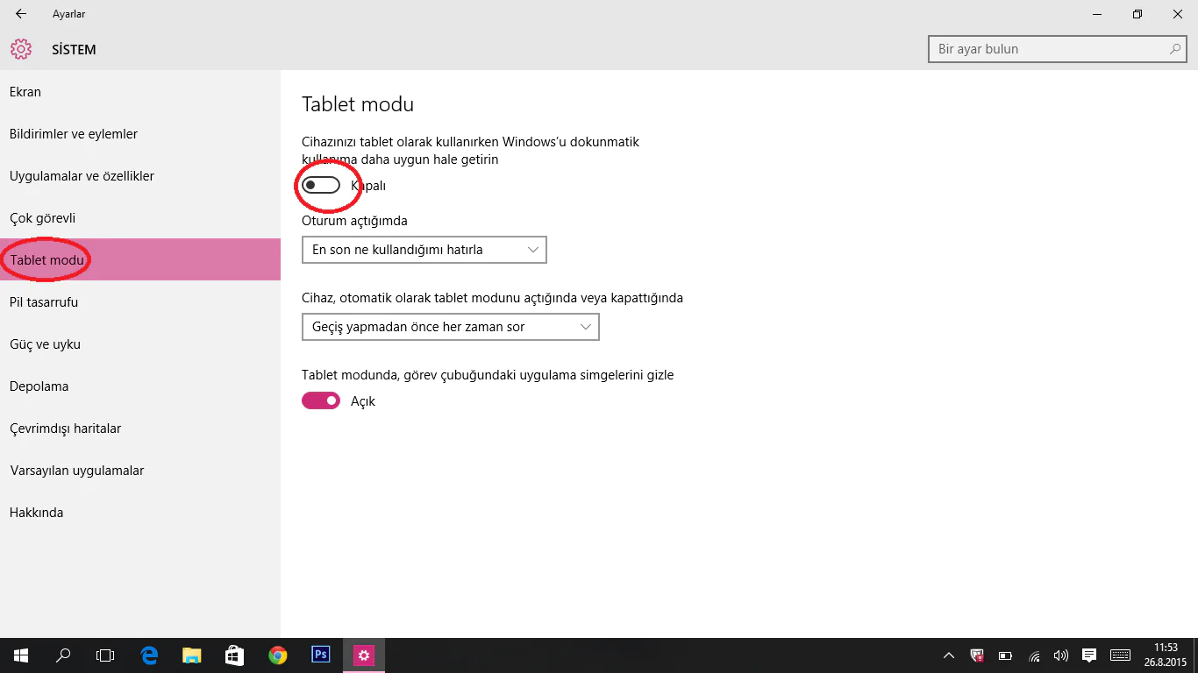The height and width of the screenshot is (673, 1198).
Task: Open the "En son ne kullandığımı hatırla" dropdown
Action: (x=424, y=250)
